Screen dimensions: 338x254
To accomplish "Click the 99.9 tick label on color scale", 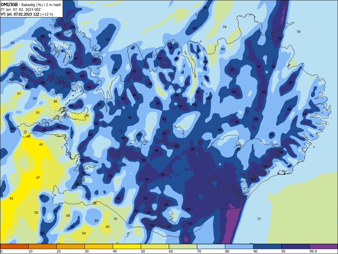I will coord(313,251).
